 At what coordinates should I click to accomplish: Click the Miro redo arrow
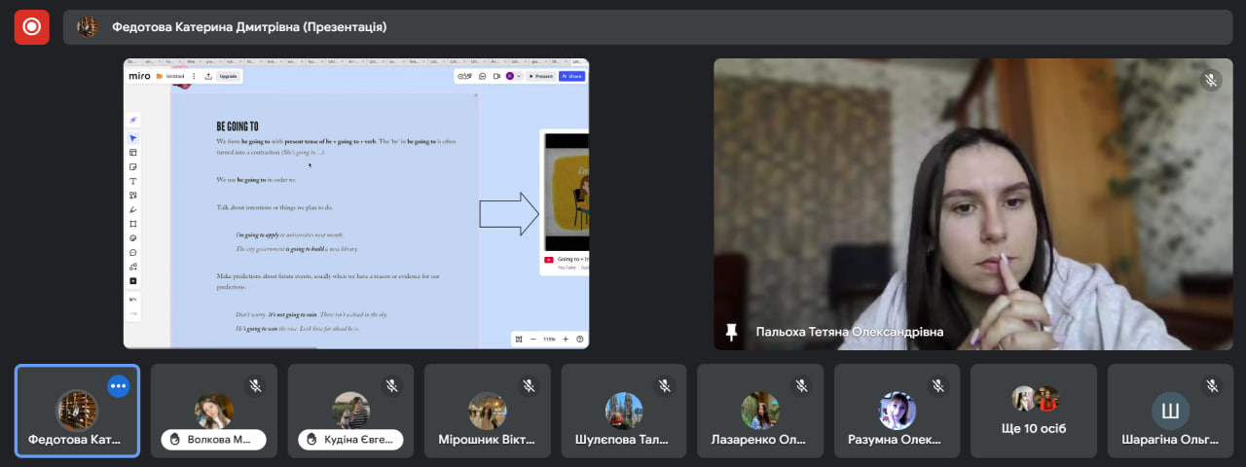pyautogui.click(x=133, y=313)
